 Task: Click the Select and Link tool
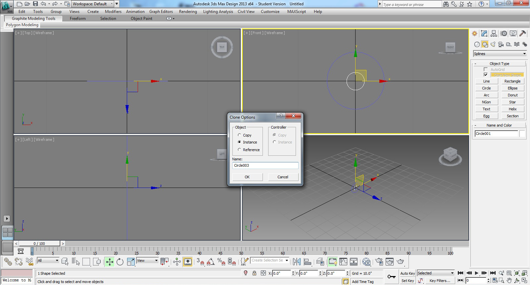point(8,262)
